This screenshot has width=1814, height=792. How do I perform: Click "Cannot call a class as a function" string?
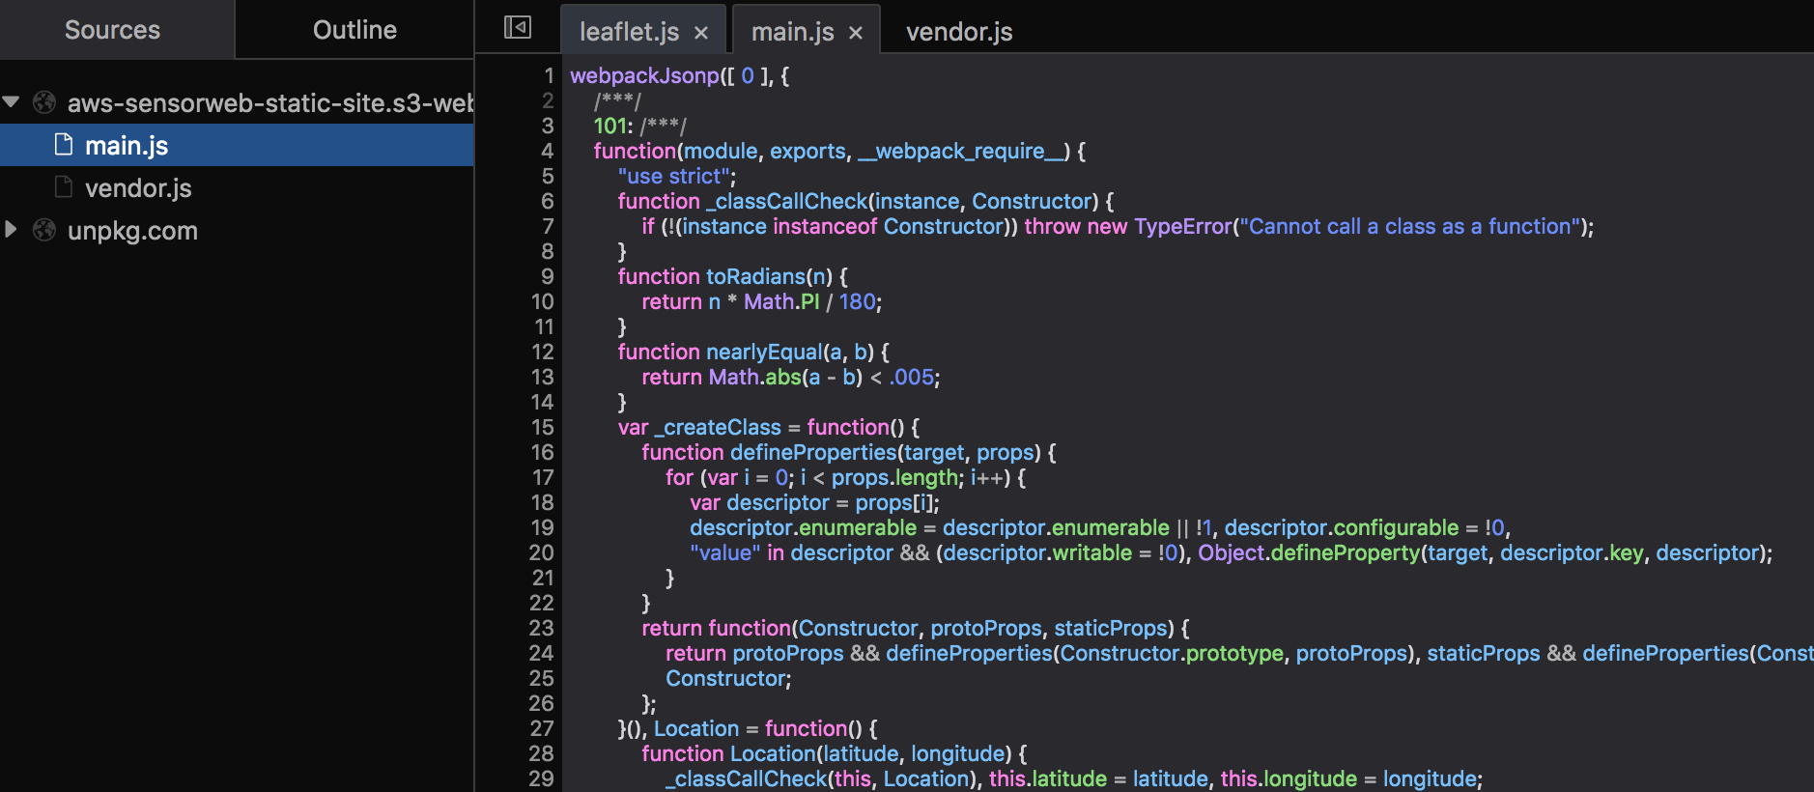tap(1410, 226)
